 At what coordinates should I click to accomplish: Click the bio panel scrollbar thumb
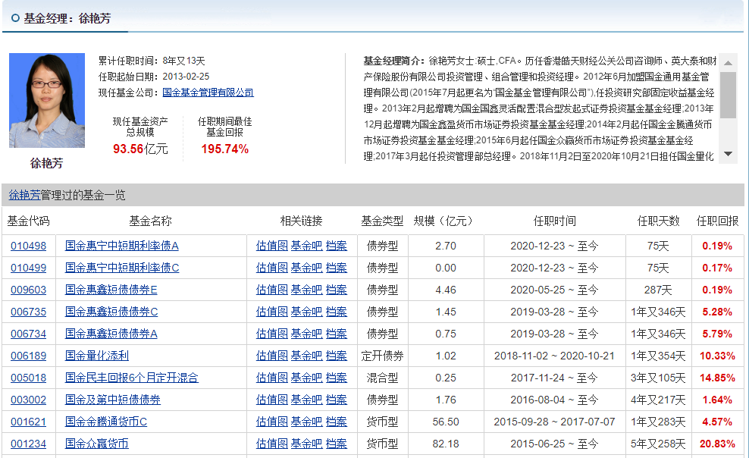(x=728, y=95)
